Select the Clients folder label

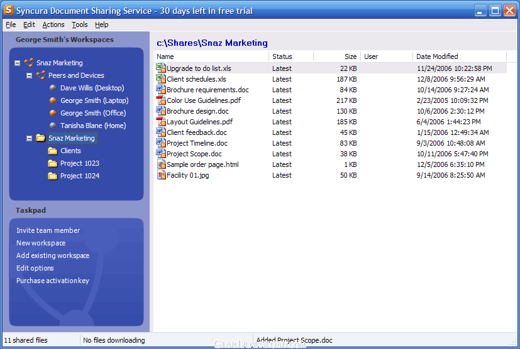click(x=70, y=151)
